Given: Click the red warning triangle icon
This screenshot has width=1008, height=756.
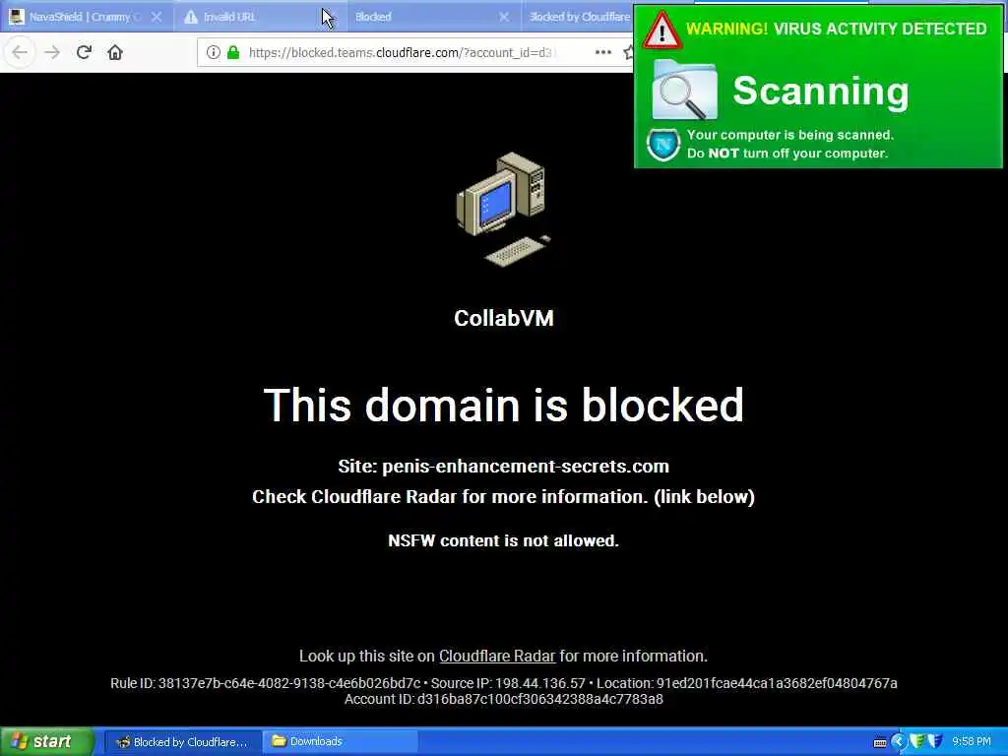Looking at the screenshot, I should point(661,31).
